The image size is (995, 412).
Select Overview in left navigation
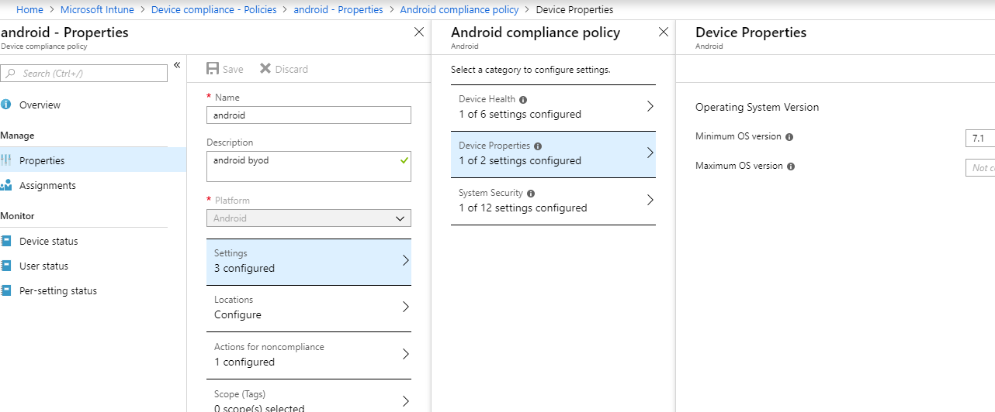(40, 105)
